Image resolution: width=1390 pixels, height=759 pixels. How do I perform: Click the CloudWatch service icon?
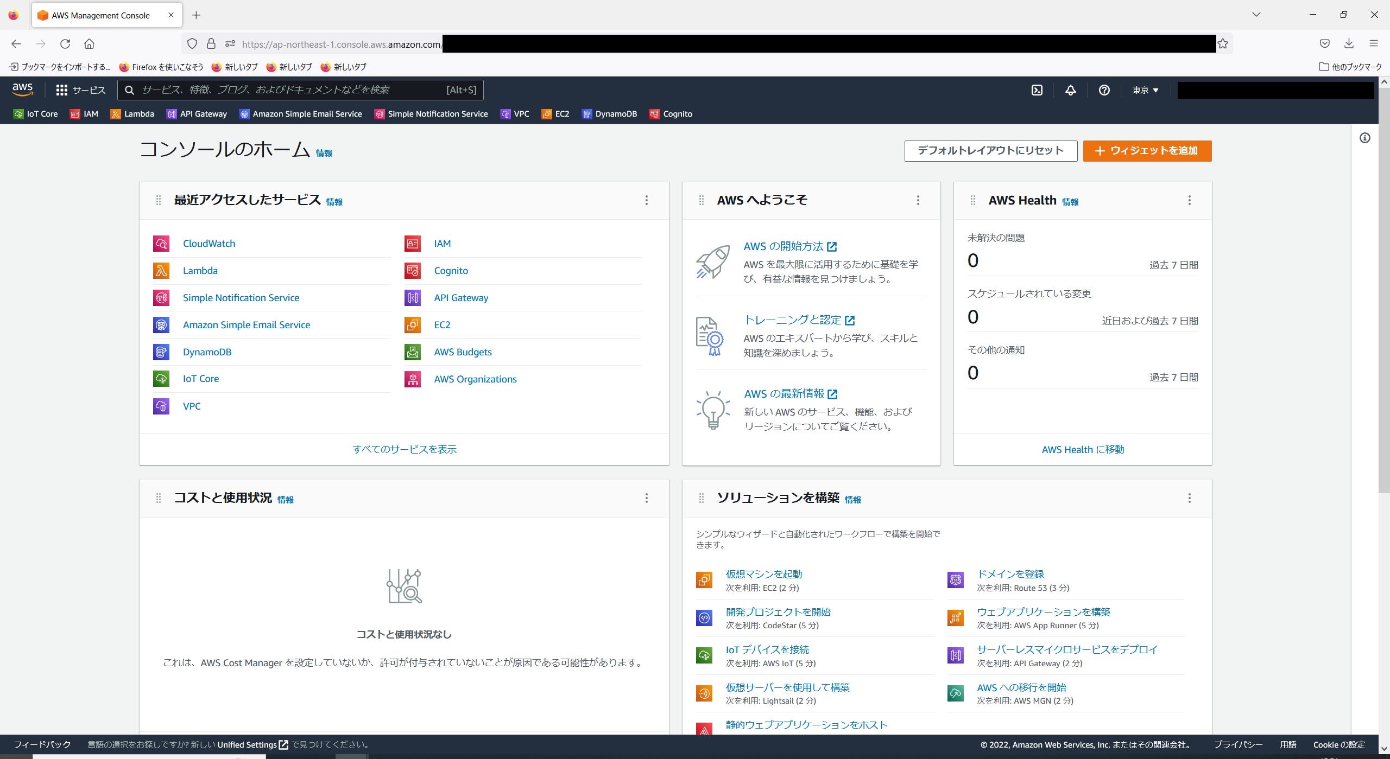(x=161, y=244)
